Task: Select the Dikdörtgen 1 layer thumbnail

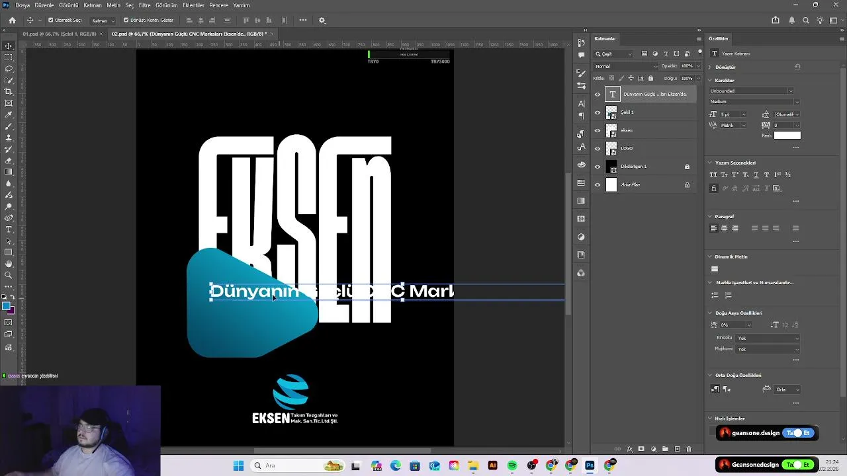Action: tap(611, 167)
